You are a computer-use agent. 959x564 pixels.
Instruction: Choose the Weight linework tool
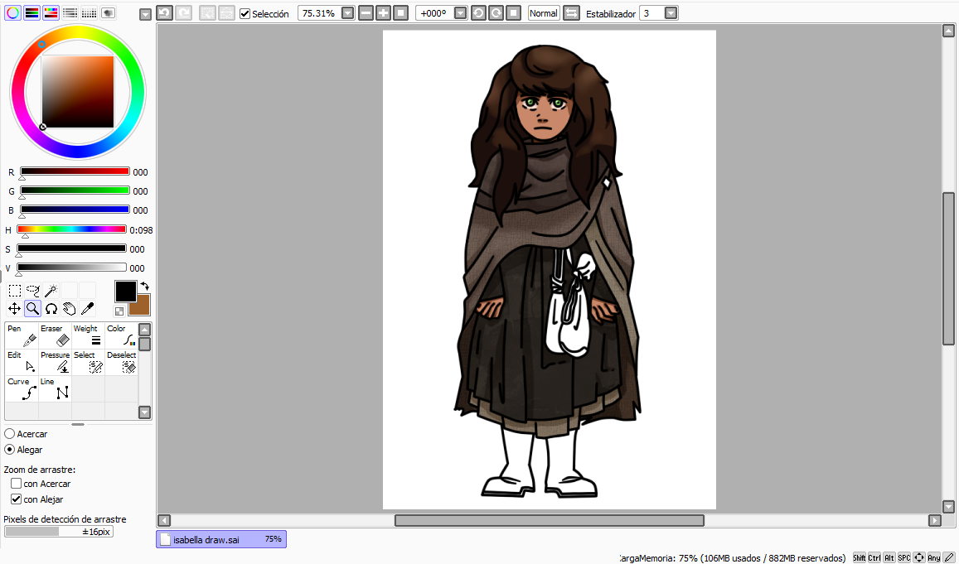[88, 335]
